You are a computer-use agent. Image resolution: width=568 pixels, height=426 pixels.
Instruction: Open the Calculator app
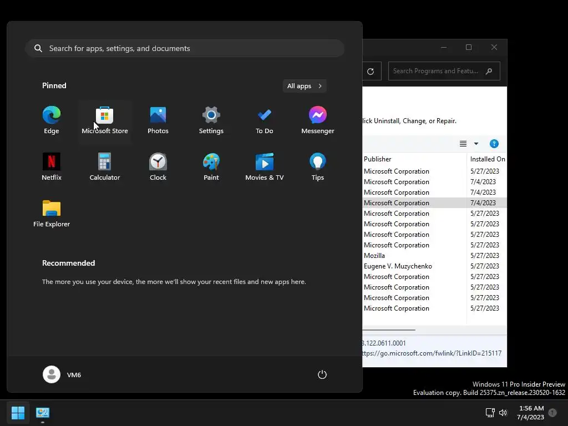[105, 167]
